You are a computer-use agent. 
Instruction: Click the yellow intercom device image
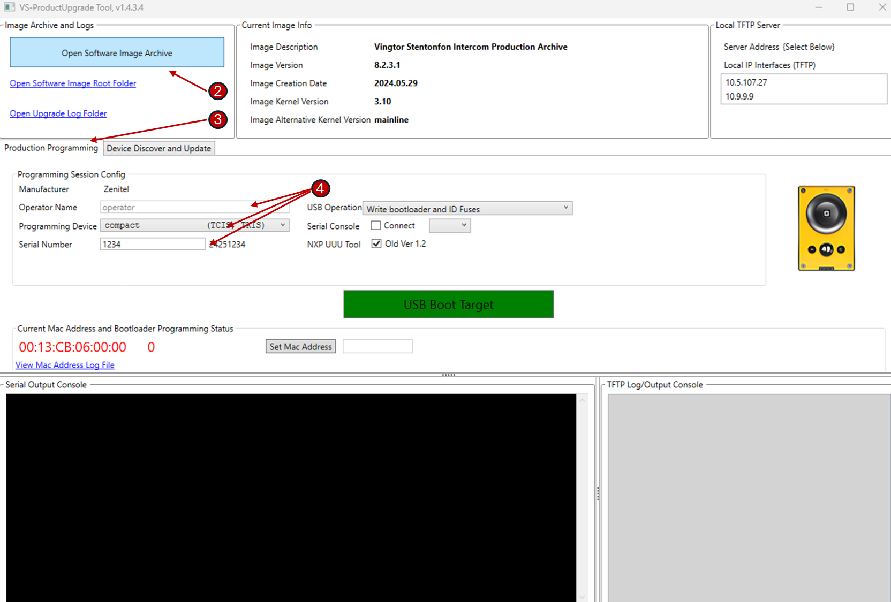[826, 228]
